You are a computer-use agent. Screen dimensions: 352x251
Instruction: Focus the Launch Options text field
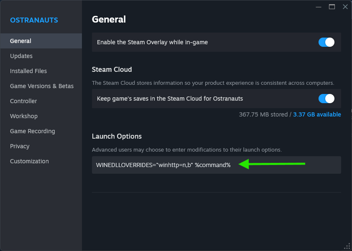point(217,165)
